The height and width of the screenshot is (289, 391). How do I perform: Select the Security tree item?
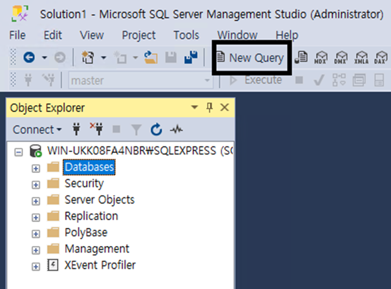tap(84, 184)
